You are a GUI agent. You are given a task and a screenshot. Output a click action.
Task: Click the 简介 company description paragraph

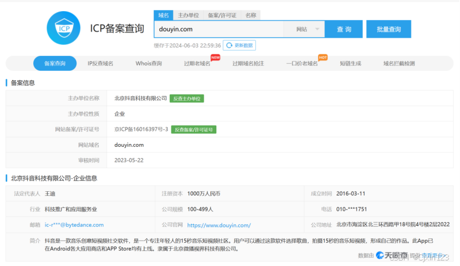point(239,244)
